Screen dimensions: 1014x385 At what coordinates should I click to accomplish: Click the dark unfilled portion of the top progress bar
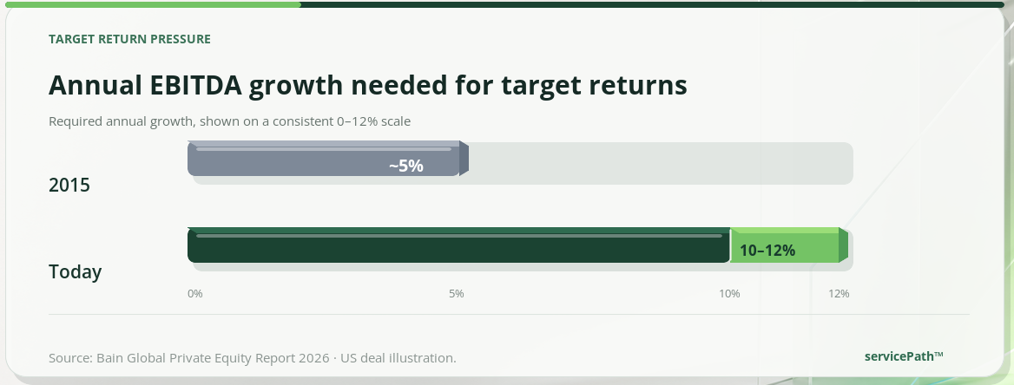[x=652, y=4]
